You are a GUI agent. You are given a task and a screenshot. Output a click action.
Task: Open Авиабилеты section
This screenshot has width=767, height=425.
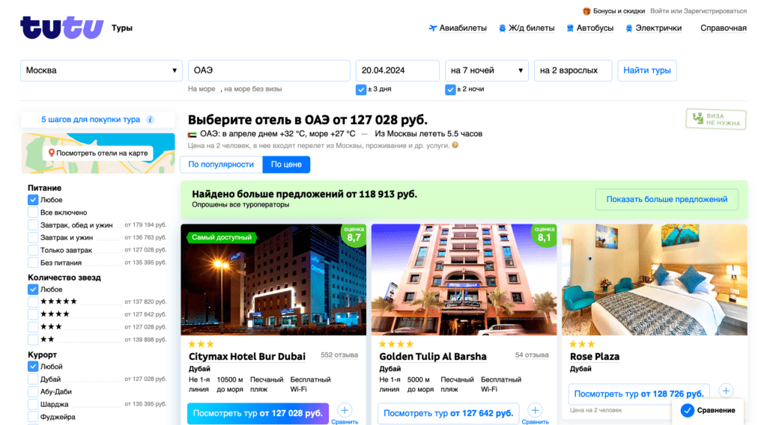point(463,28)
